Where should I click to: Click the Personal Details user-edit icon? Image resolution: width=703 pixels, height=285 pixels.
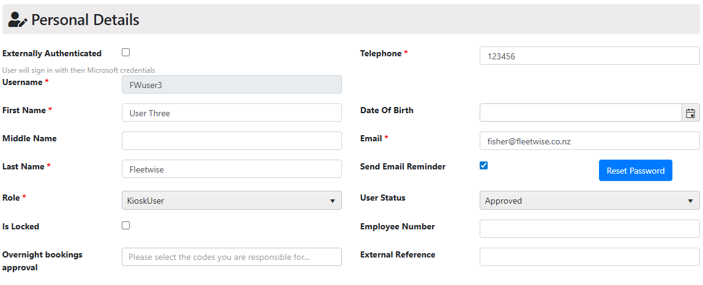(x=18, y=20)
